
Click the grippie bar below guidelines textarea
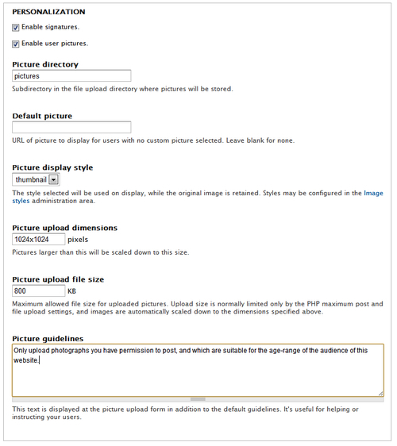[198, 399]
